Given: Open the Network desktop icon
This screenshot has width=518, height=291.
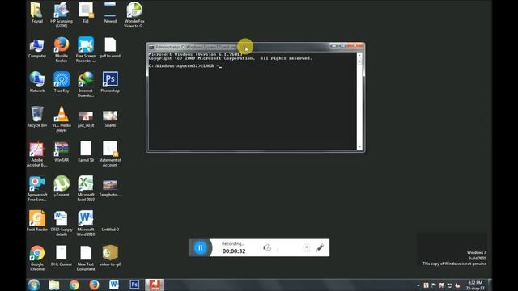Looking at the screenshot, I should coord(36,82).
